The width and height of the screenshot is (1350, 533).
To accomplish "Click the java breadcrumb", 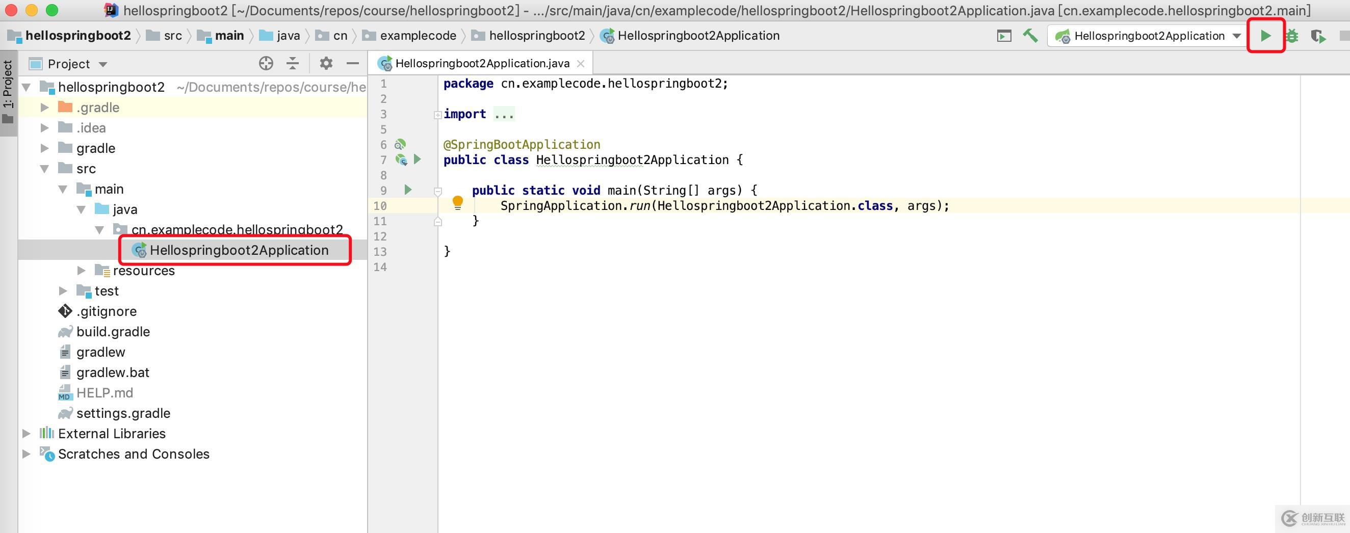I will [280, 36].
